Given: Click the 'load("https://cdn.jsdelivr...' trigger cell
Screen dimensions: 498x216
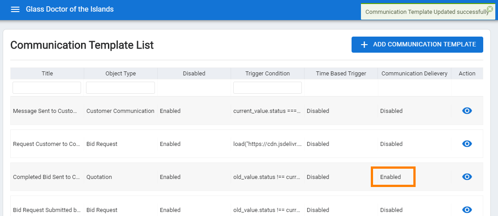Looking at the screenshot, I should click(267, 144).
